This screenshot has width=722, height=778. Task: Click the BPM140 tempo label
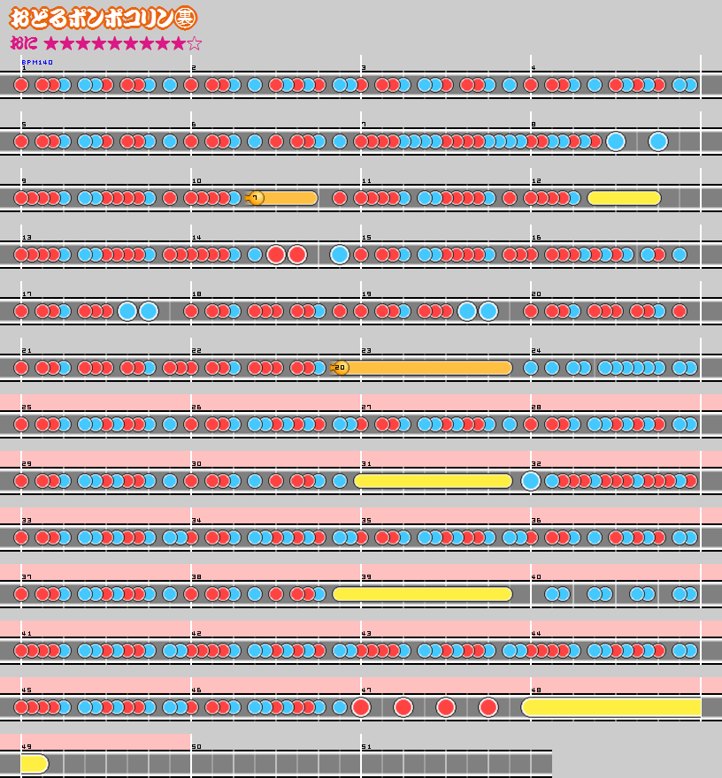[x=37, y=63]
